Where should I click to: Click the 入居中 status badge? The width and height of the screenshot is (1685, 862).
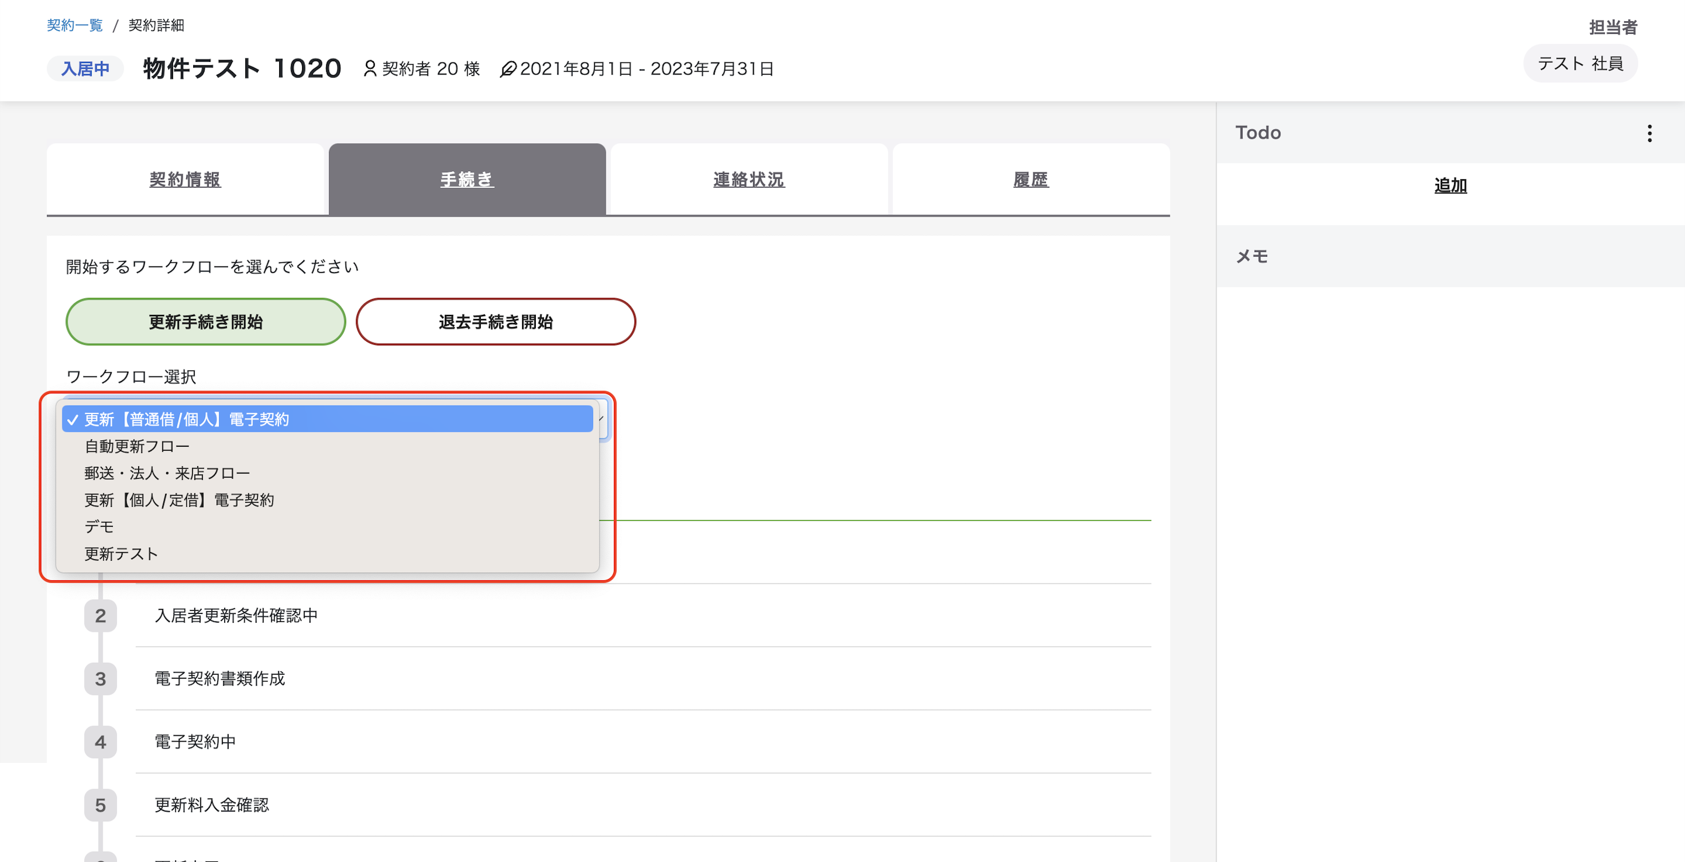pos(85,69)
